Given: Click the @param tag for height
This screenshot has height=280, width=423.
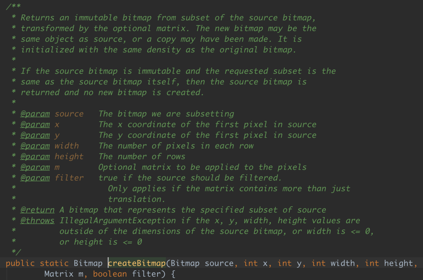Looking at the screenshot, I should pyautogui.click(x=35, y=156).
